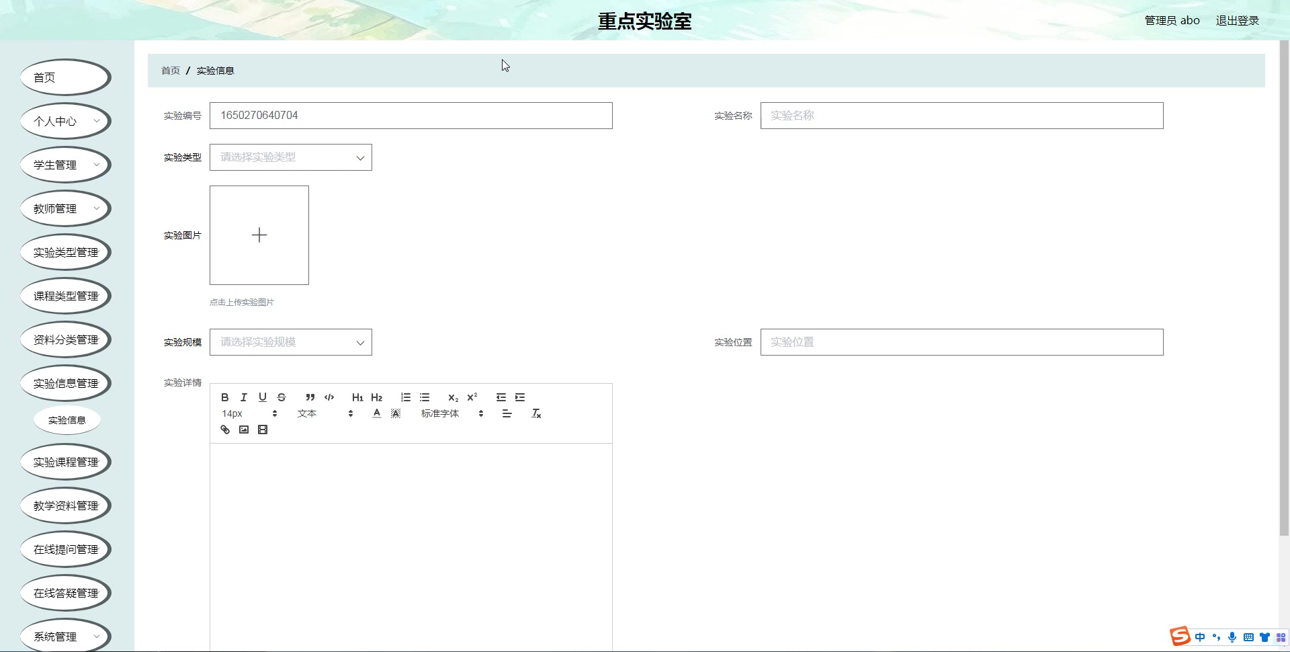Clear text formatting with the Tx icon
Screen dimensions: 1290x652
point(536,413)
